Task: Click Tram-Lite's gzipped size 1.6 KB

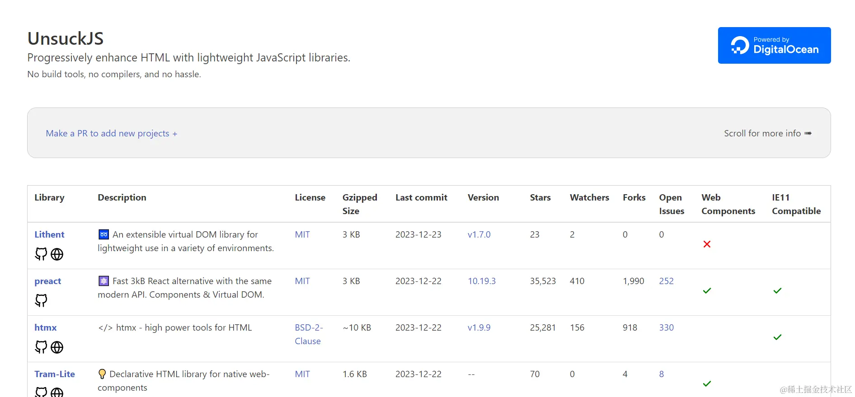Action: 355,374
